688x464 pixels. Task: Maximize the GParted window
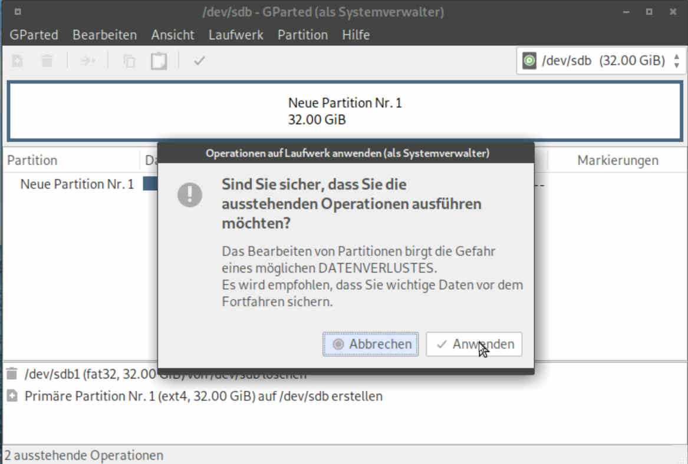(649, 12)
